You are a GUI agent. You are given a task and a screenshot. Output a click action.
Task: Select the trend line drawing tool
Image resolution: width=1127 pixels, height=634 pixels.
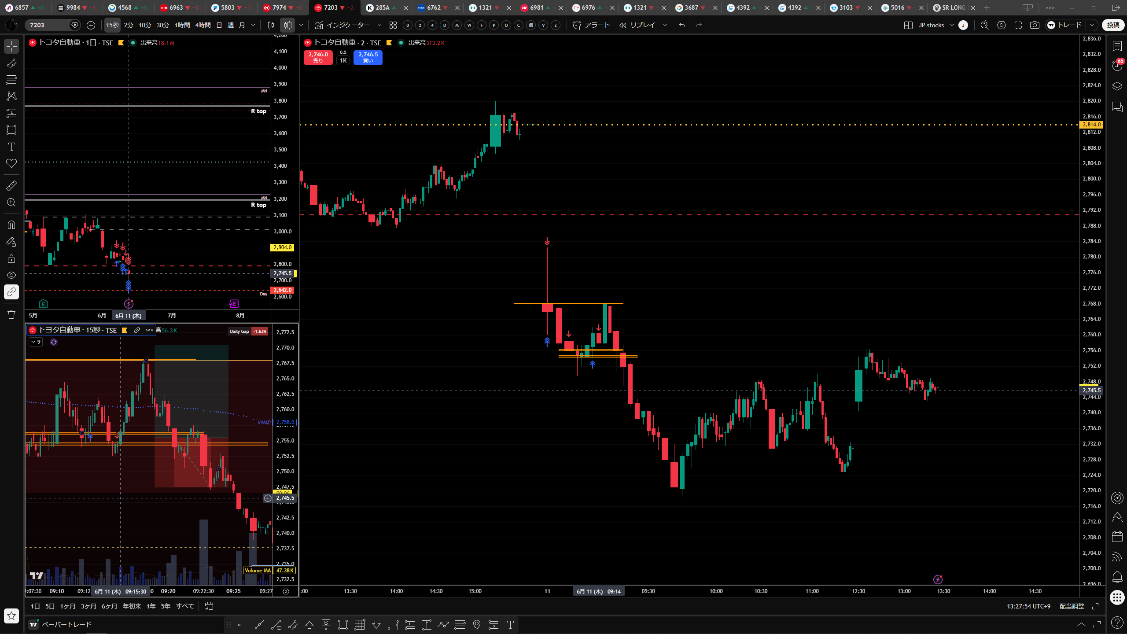pyautogui.click(x=11, y=63)
